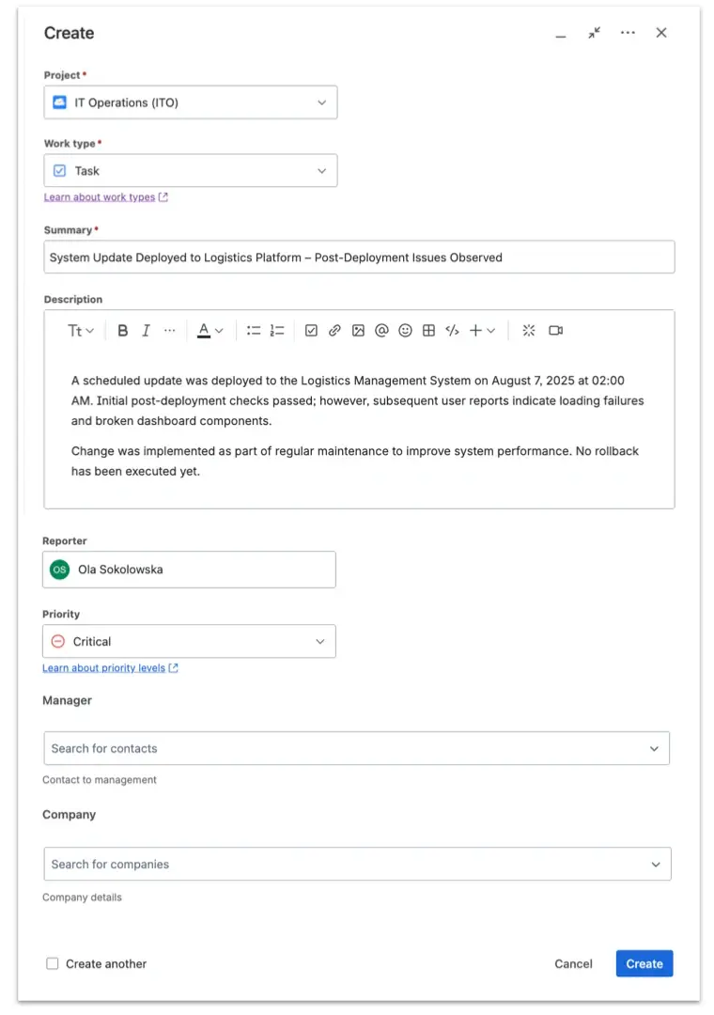Click the Create button
714x1015 pixels.
pyautogui.click(x=644, y=963)
